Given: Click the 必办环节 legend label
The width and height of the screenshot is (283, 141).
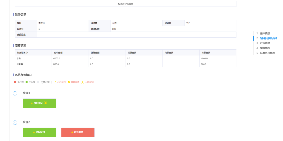Looking at the screenshot, I should pyautogui.click(x=61, y=82).
